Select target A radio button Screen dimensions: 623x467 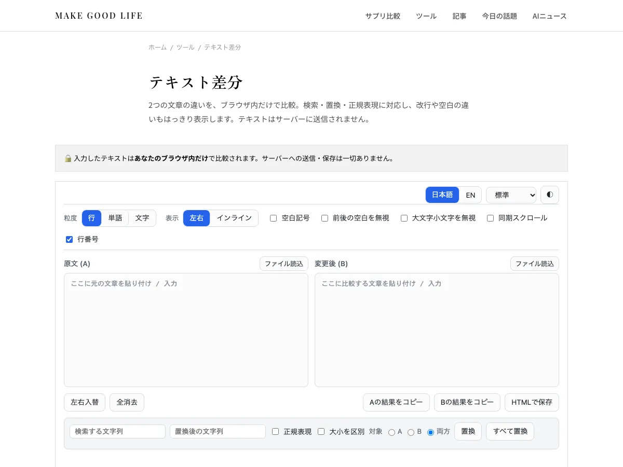click(x=391, y=432)
